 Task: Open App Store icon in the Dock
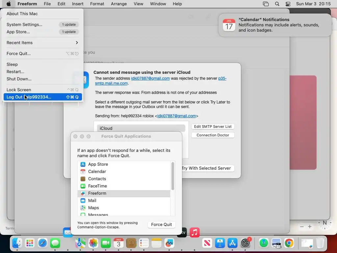coord(233,243)
